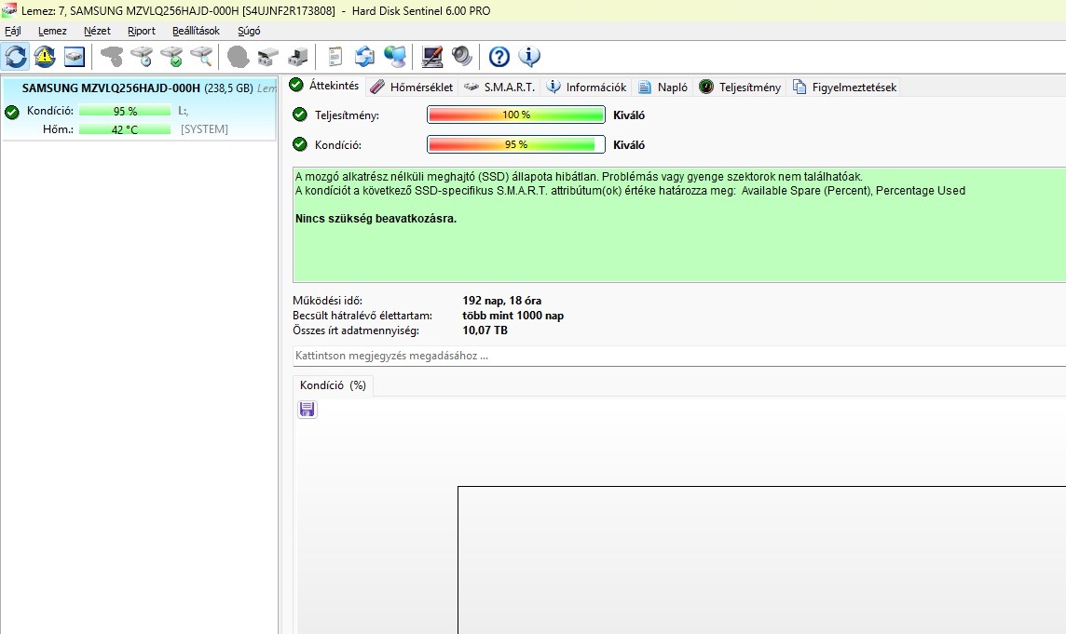Select the Kondíció (%) chart tab
The image size is (1066, 634).
point(334,385)
